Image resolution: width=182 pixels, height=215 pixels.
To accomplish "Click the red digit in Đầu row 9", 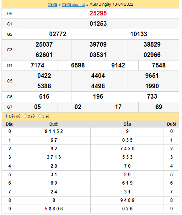I will 46,209.
